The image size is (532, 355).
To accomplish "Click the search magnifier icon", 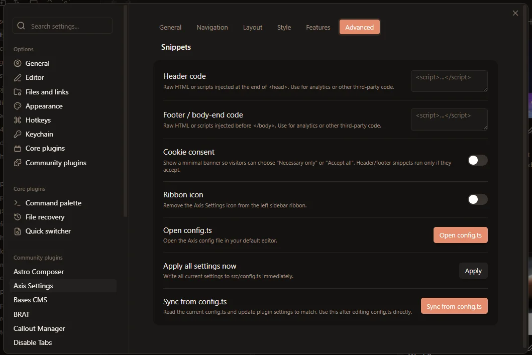I will point(21,26).
